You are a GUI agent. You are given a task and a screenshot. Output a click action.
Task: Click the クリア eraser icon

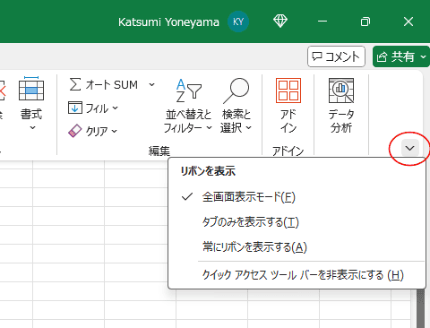click(74, 131)
